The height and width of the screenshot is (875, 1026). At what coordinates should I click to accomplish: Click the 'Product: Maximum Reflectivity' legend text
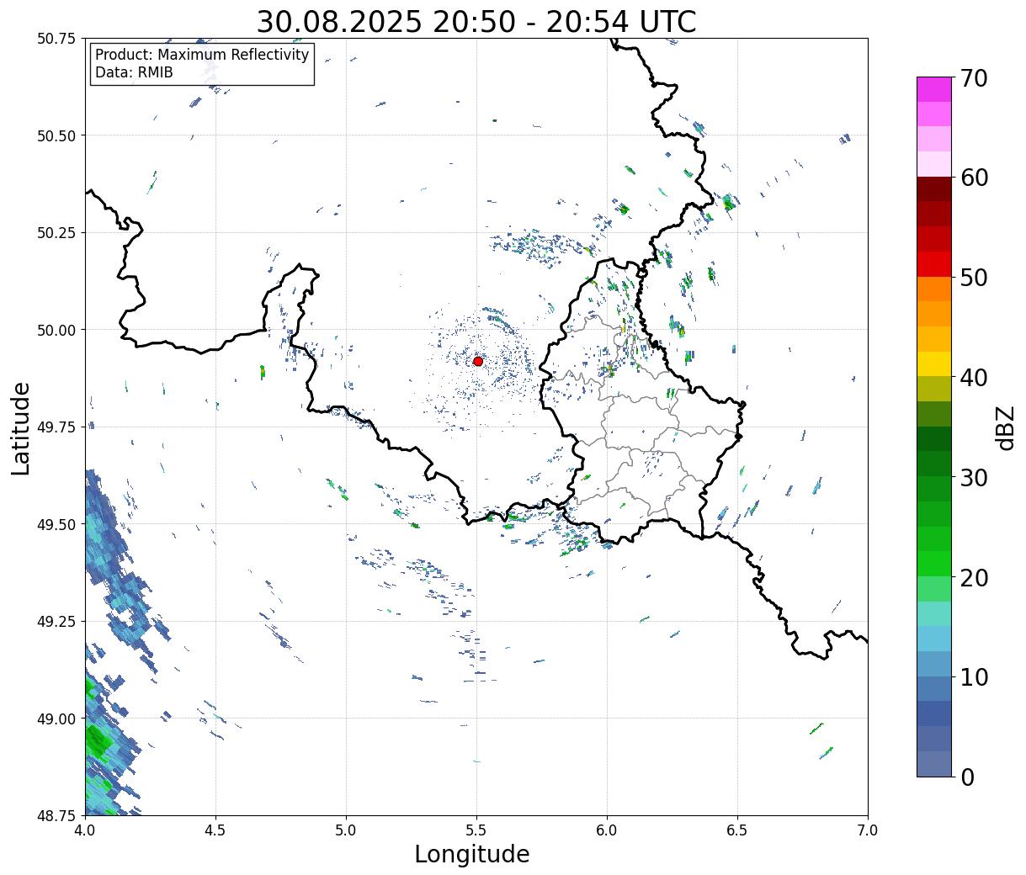pos(202,55)
